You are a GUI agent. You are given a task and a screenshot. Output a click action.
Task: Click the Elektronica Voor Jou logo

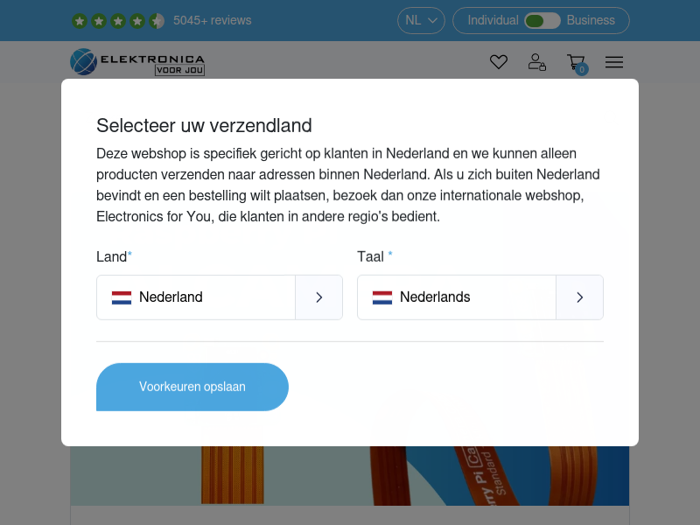coord(137,61)
